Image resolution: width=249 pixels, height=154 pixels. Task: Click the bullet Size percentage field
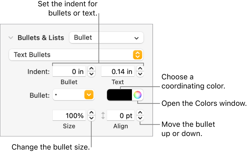[69, 115]
